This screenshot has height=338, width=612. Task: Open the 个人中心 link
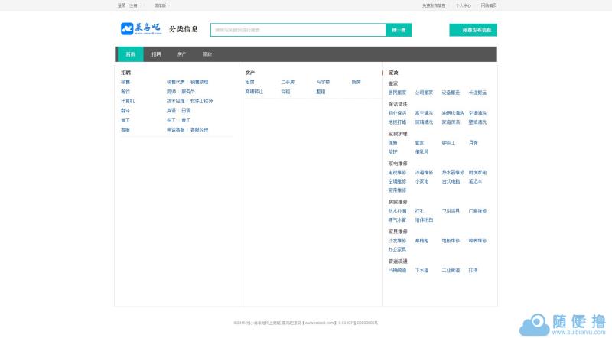[x=464, y=5]
